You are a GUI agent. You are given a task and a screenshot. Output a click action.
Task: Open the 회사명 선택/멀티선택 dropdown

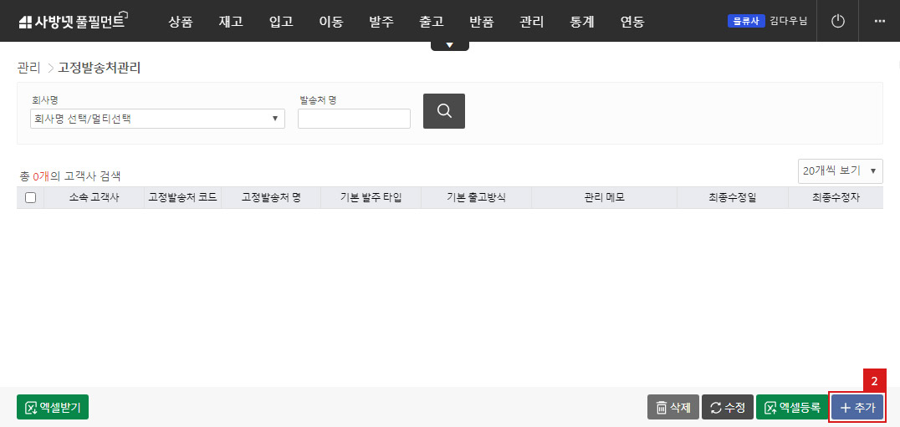point(157,119)
